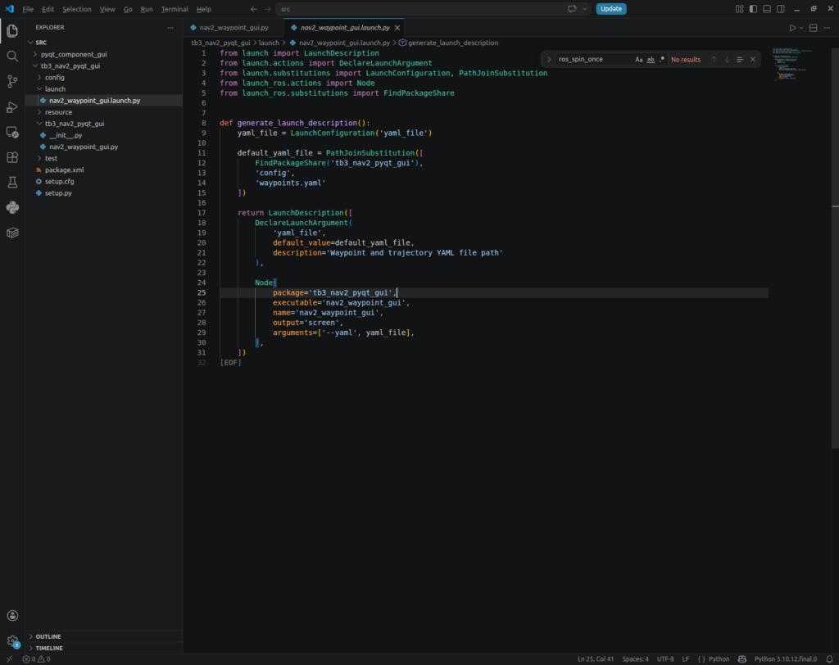Go to next find match arrow

pyautogui.click(x=727, y=60)
